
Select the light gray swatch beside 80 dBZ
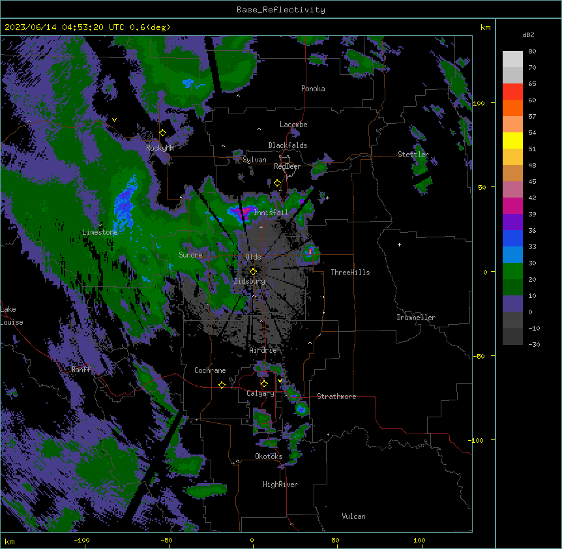[x=512, y=59]
